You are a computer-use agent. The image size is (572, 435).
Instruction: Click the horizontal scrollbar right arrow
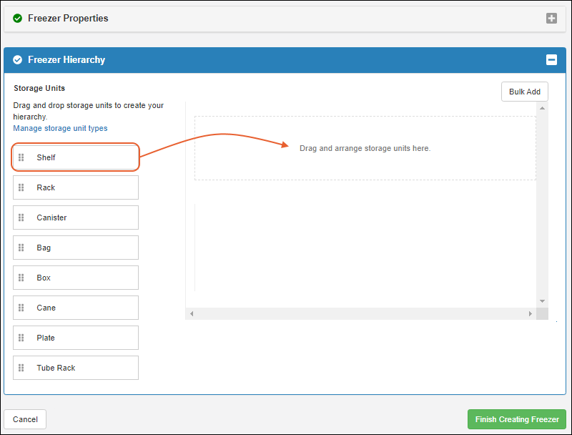530,314
